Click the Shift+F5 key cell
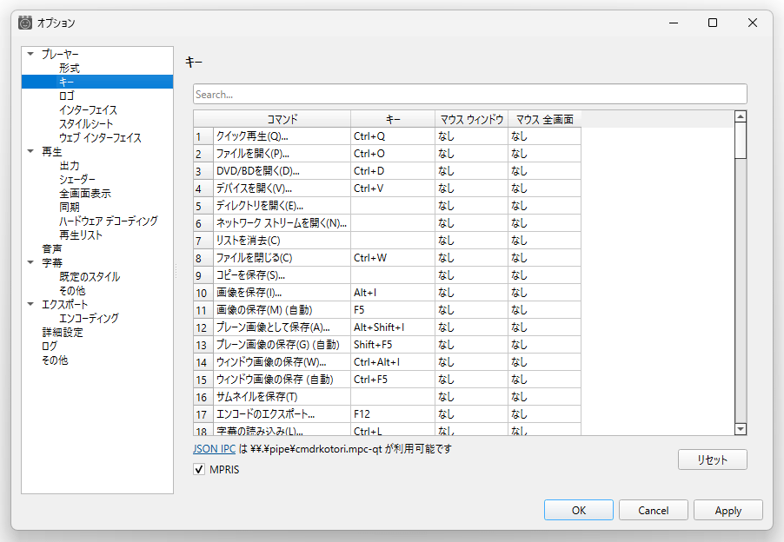The image size is (784, 542). coord(393,345)
